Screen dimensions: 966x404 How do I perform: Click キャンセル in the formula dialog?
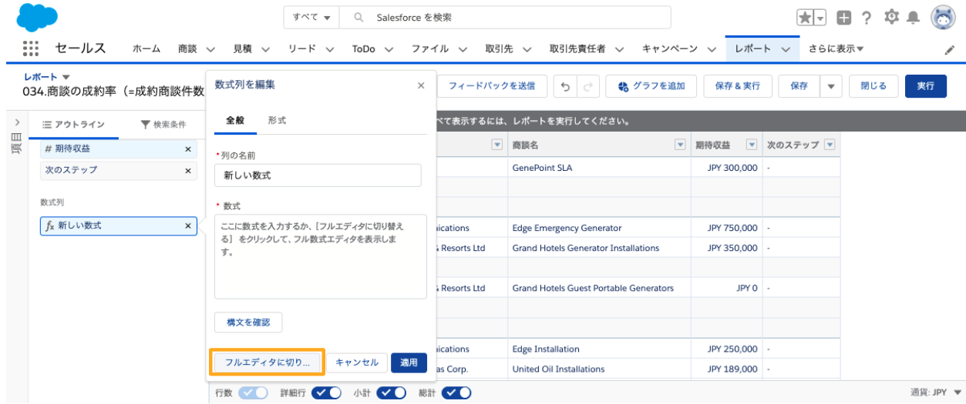point(357,362)
